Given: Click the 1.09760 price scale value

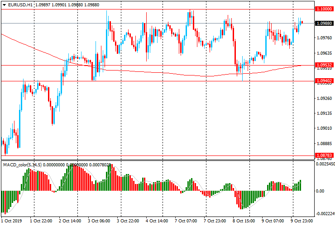Looking at the screenshot, I should coord(324,38).
